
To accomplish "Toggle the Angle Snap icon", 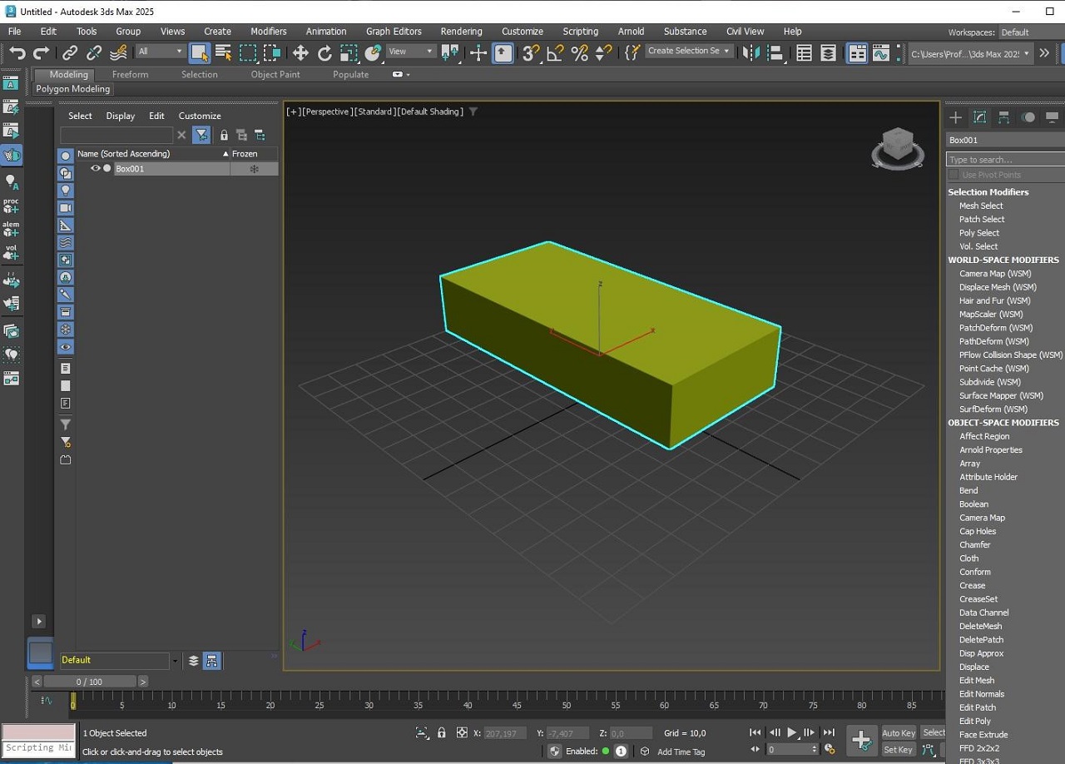I will tap(555, 53).
